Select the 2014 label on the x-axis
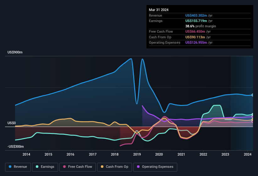Image resolution: width=258 pixels, height=176 pixels. (26, 154)
